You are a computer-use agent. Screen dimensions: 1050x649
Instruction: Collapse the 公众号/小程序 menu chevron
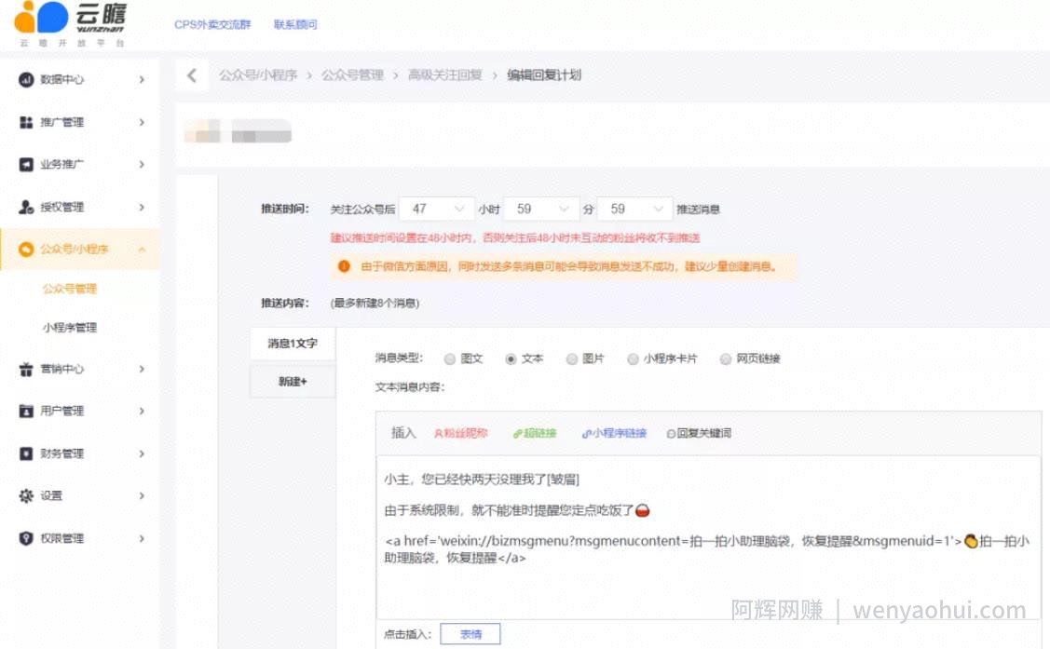click(x=142, y=249)
